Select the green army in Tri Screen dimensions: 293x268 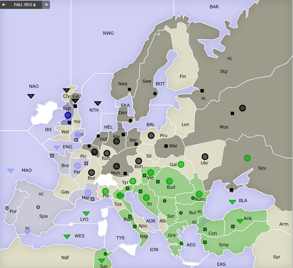click(x=146, y=197)
